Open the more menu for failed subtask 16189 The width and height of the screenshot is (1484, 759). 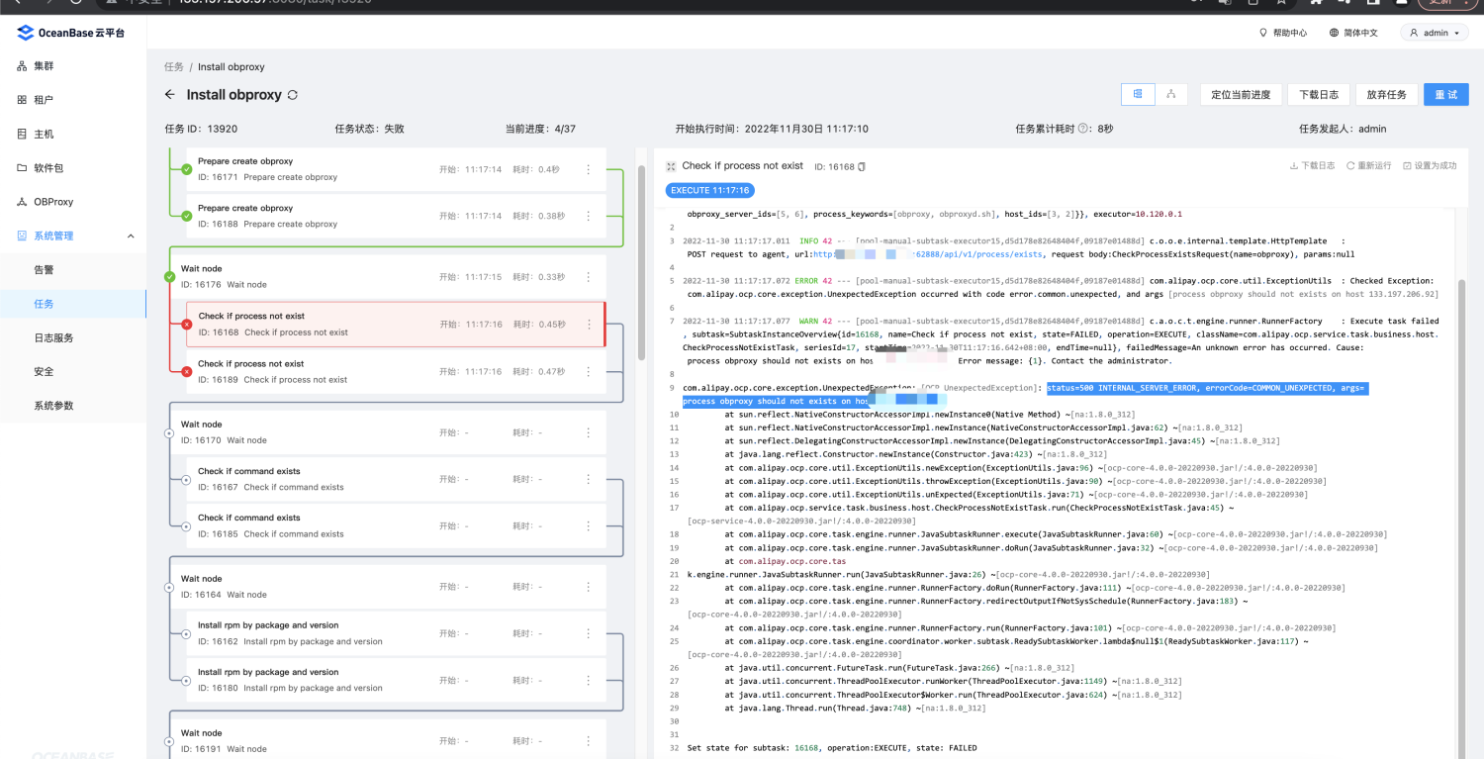(589, 372)
